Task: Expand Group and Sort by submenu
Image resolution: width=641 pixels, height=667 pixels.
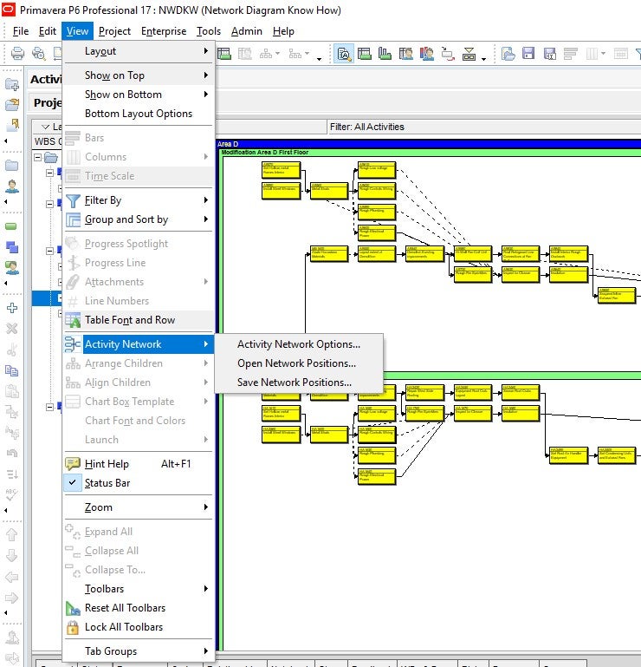Action: pyautogui.click(x=139, y=219)
